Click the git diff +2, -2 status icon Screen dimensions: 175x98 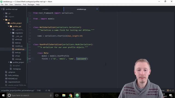pyautogui.click(x=170, y=90)
